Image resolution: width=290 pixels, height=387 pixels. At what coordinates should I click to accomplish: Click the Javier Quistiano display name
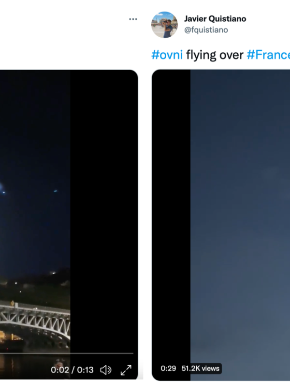215,19
